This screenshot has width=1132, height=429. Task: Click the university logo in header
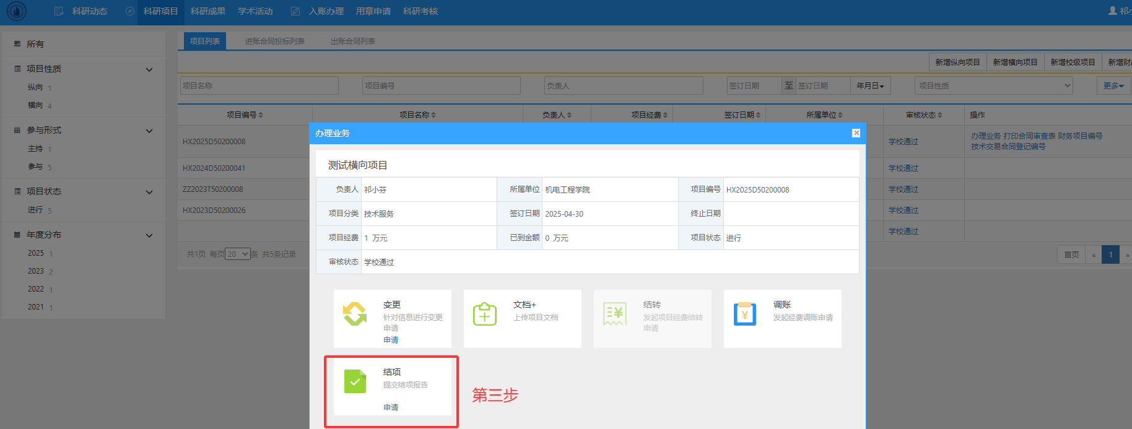pos(17,11)
